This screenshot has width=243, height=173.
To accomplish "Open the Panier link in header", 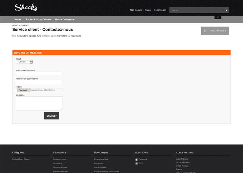I will (148, 10).
